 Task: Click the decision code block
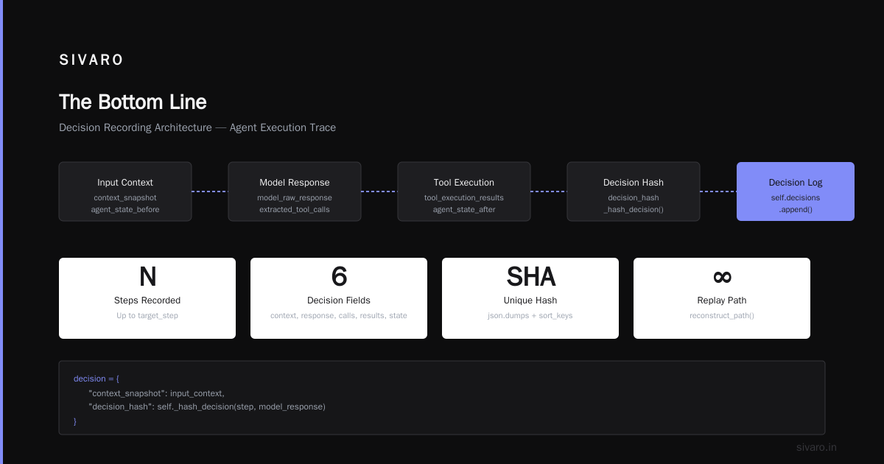tap(442, 398)
